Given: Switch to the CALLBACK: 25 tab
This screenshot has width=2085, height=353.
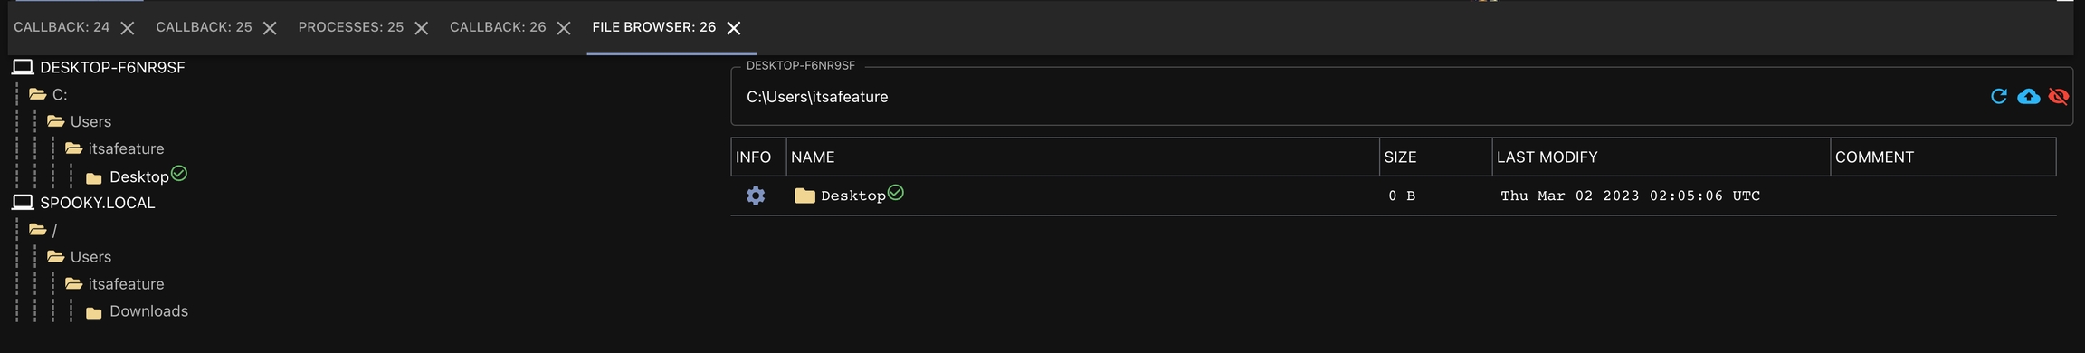Looking at the screenshot, I should click(x=204, y=27).
